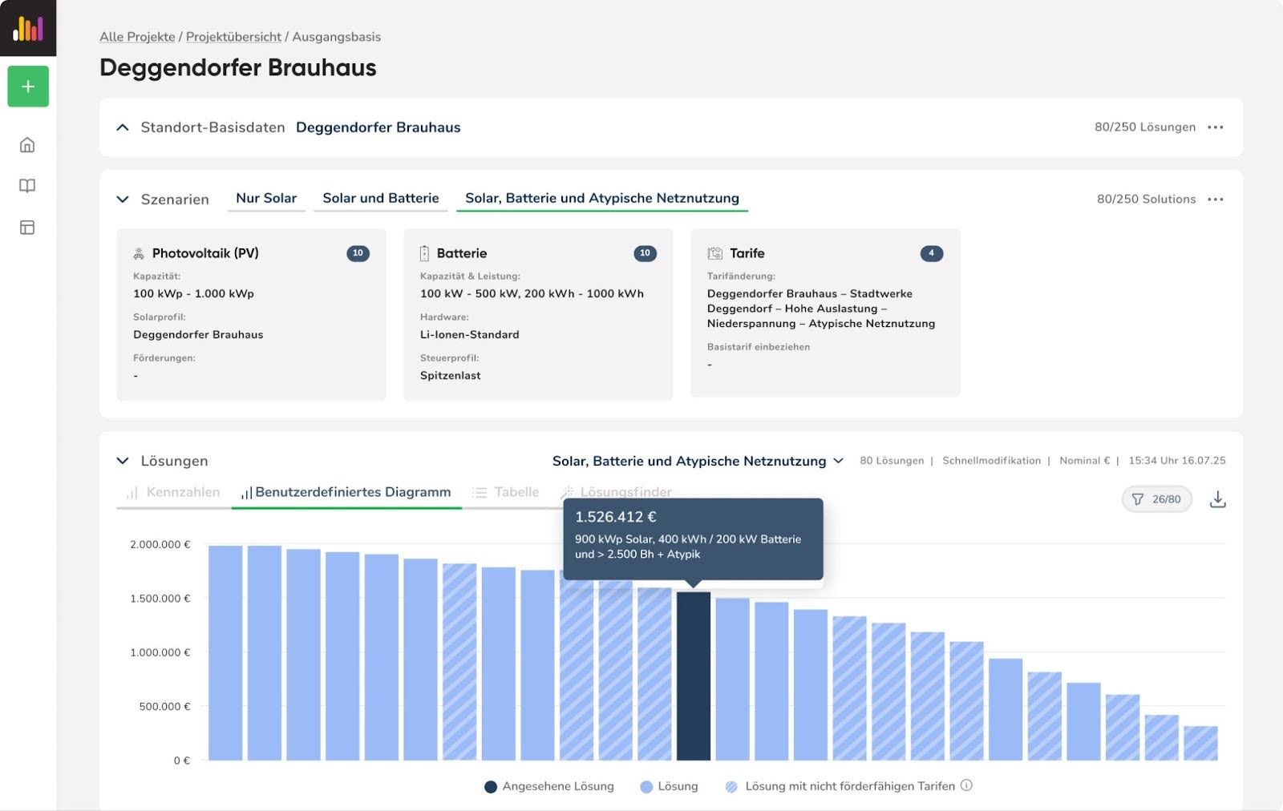The height and width of the screenshot is (811, 1283).
Task: Open the home icon in sidebar
Action: point(27,145)
